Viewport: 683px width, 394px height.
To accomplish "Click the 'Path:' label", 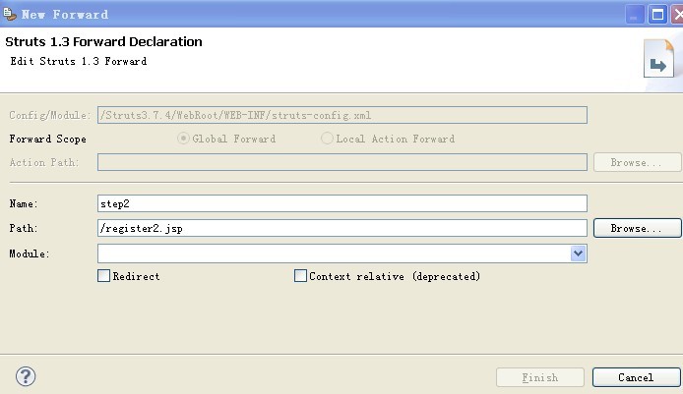I will [24, 228].
